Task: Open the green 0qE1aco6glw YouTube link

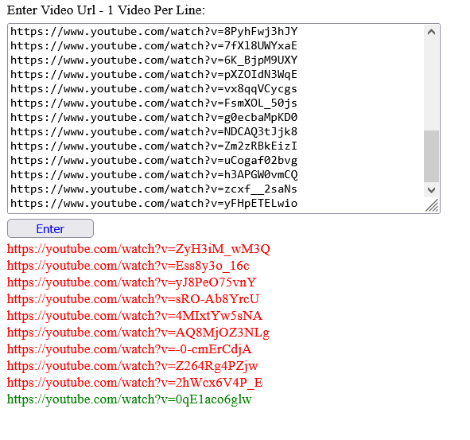Action: pyautogui.click(x=129, y=399)
